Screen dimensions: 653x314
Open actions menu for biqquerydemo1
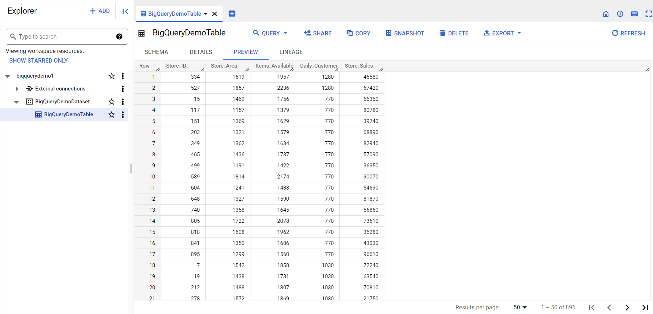[x=123, y=76]
